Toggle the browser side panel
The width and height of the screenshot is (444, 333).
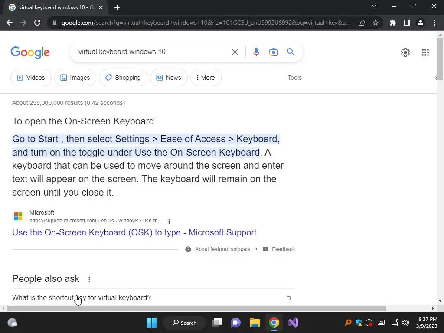click(x=407, y=23)
